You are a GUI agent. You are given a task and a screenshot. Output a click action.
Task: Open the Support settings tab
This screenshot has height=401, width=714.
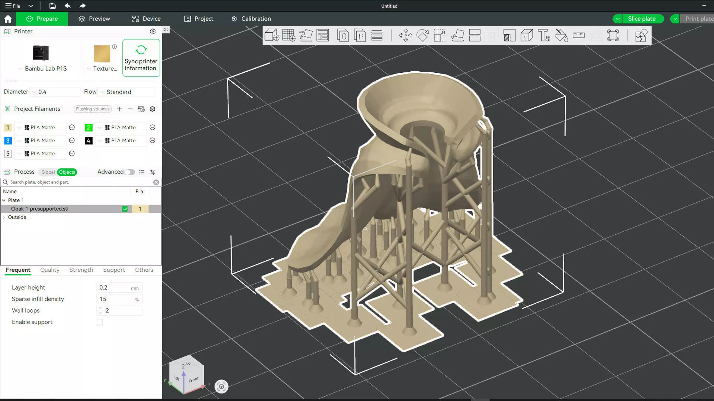[x=114, y=270]
